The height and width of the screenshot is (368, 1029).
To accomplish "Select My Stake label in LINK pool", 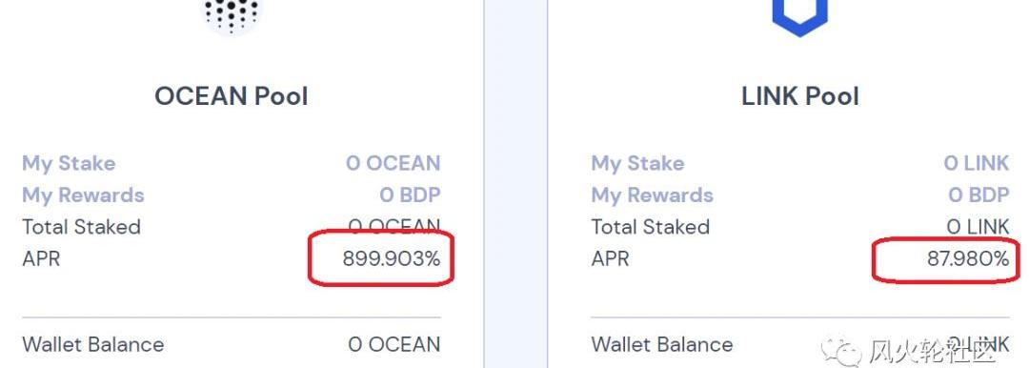I will tap(637, 164).
